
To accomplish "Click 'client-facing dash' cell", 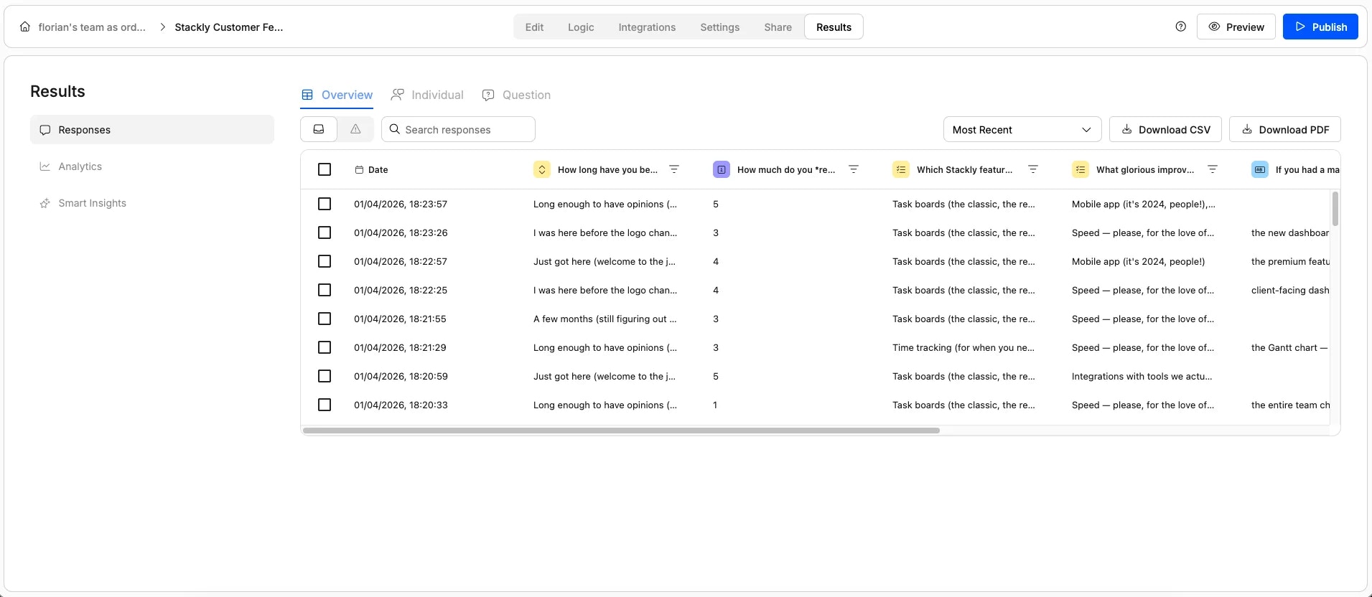I will pyautogui.click(x=1290, y=290).
